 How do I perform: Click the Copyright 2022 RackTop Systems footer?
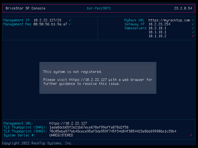point(37,143)
